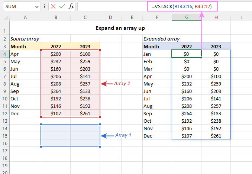252x174 pixels.
Task: Select cell A8 containing 'Aug'
Action: (x=25, y=84)
